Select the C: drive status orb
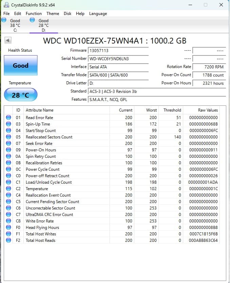This screenshot has height=283, width=230. pyautogui.click(x=4, y=20)
